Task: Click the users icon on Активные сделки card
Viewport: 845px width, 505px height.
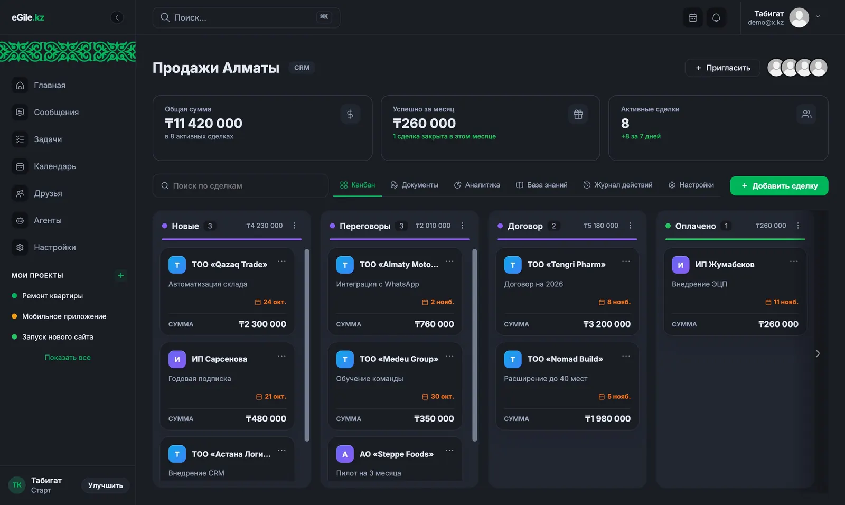Action: tap(806, 114)
